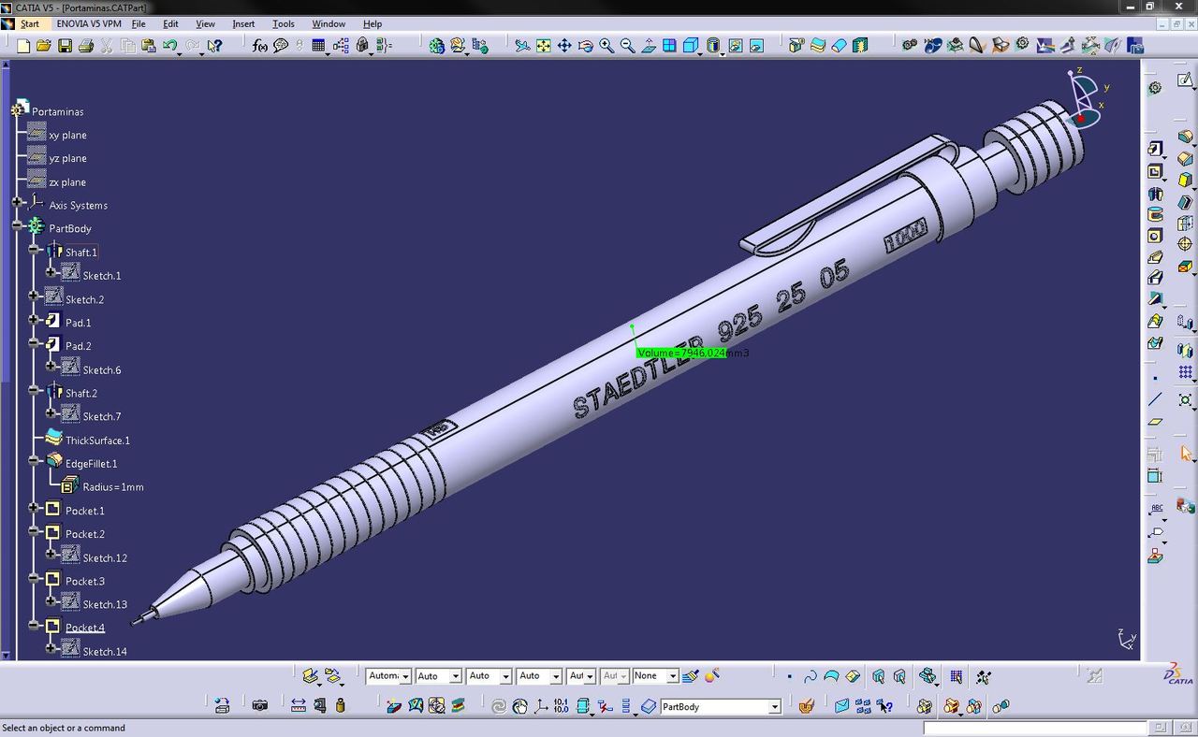This screenshot has height=737, width=1198.
Task: Open the ENOVIA V5 VPM menu
Action: pyautogui.click(x=89, y=23)
